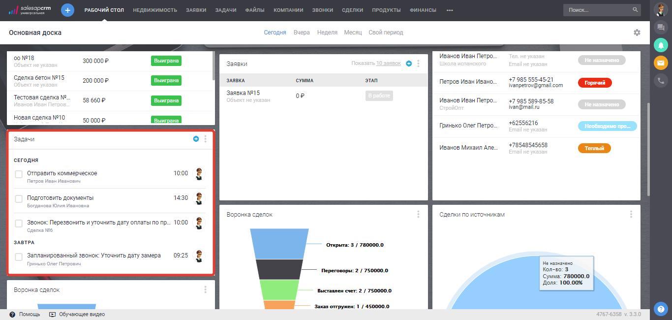Viewport: 672px width, 320px height.
Task: Open the Звонки menu
Action: 322,10
